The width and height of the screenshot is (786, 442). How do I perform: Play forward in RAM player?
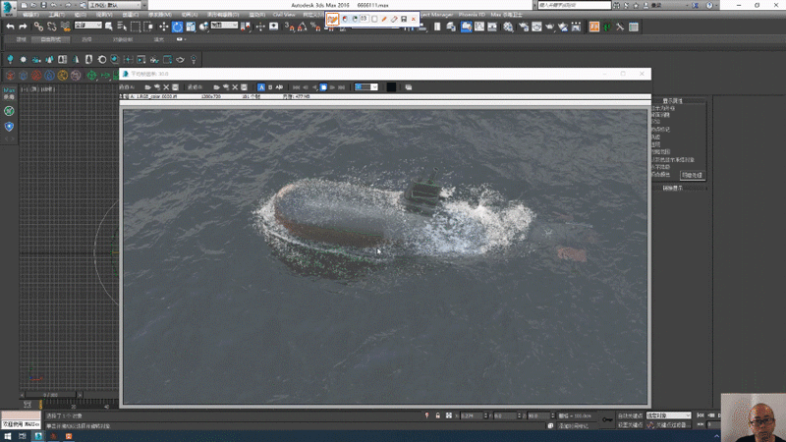tap(332, 87)
